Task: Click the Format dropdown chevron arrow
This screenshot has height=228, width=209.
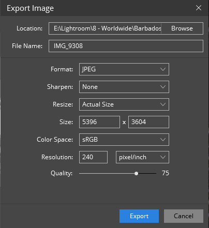Action: coord(163,69)
